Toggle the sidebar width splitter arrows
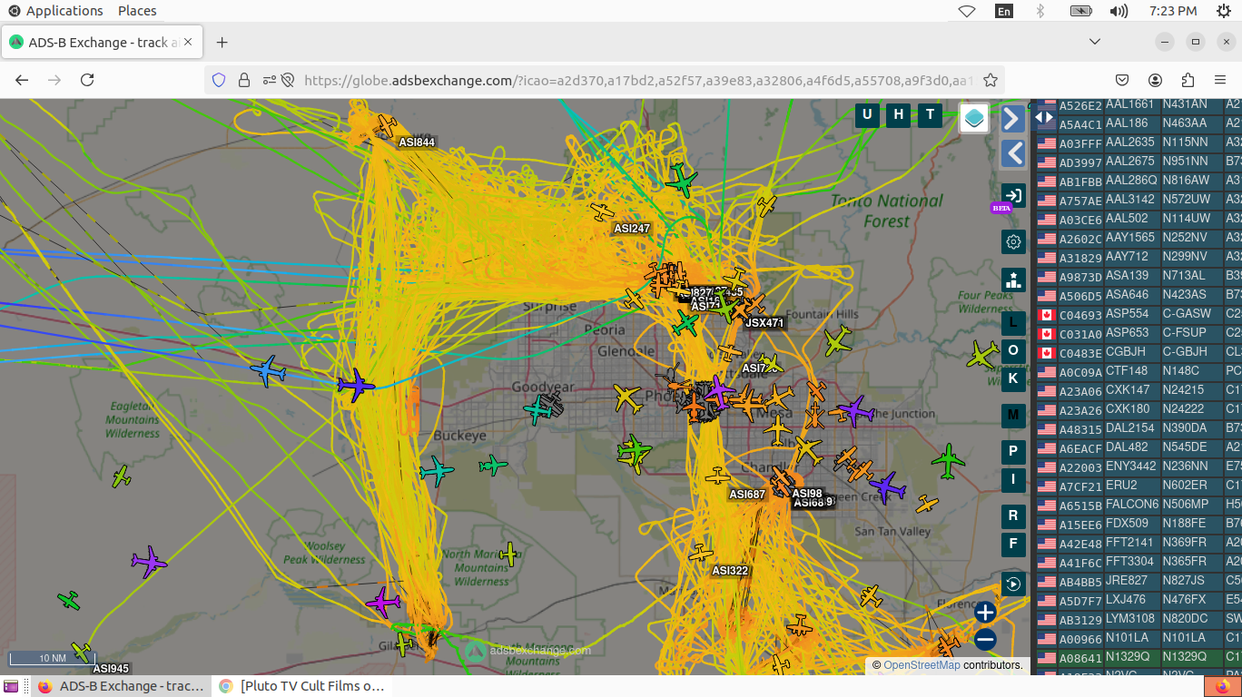The width and height of the screenshot is (1242, 697). 1044,117
